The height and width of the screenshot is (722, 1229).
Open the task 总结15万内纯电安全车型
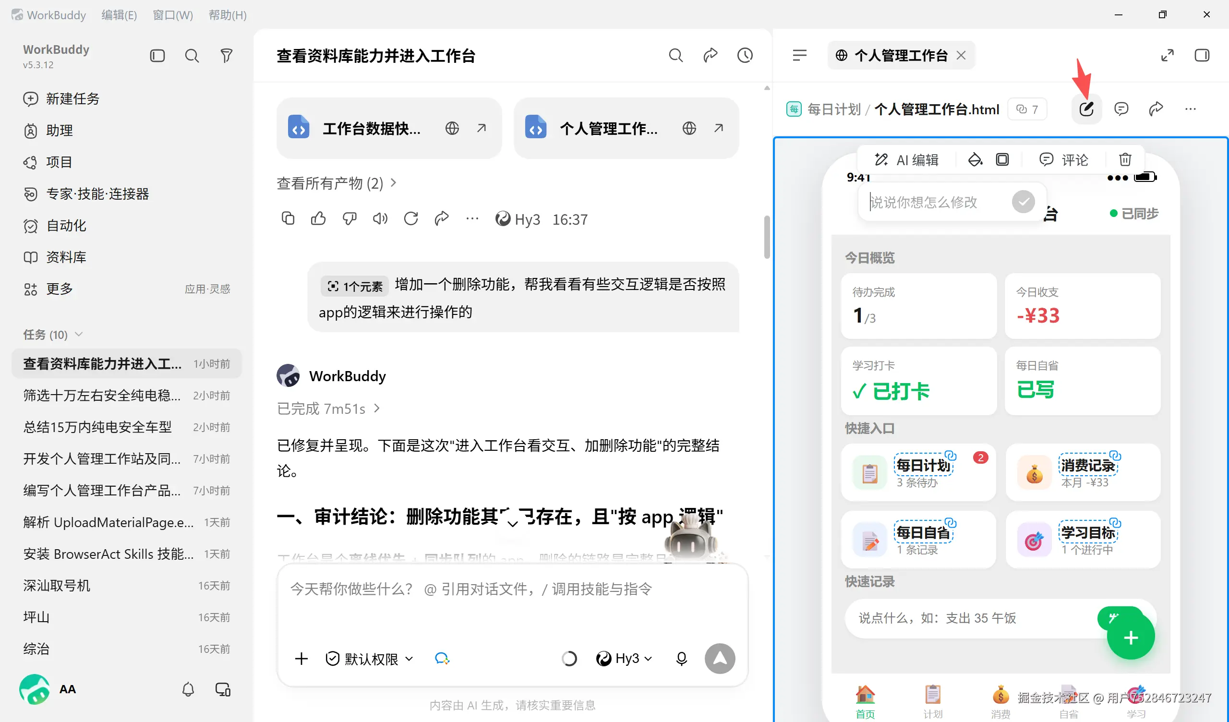click(x=126, y=427)
